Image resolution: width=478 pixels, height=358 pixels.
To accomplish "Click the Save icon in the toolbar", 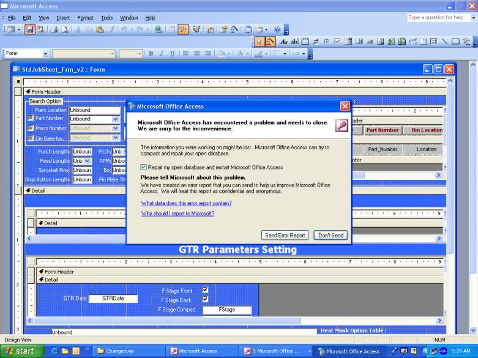I will click(29, 29).
